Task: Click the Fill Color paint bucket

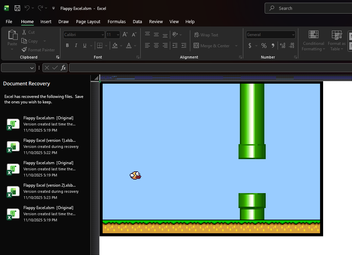Action: pyautogui.click(x=115, y=45)
